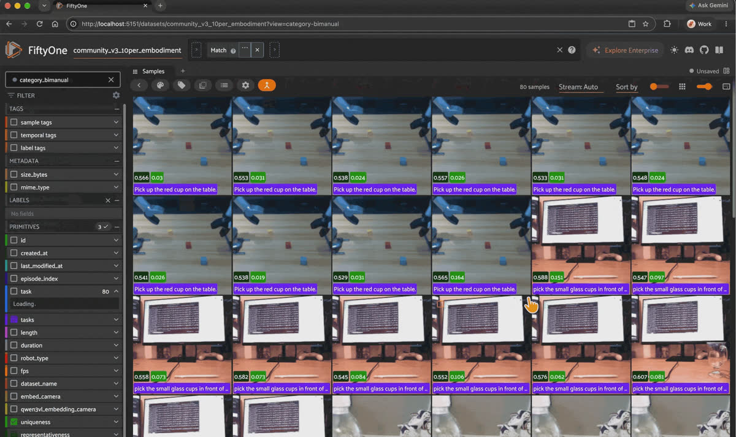This screenshot has width=736, height=437.
Task: Uncheck the uniqueness field checkbox
Action: tap(14, 422)
